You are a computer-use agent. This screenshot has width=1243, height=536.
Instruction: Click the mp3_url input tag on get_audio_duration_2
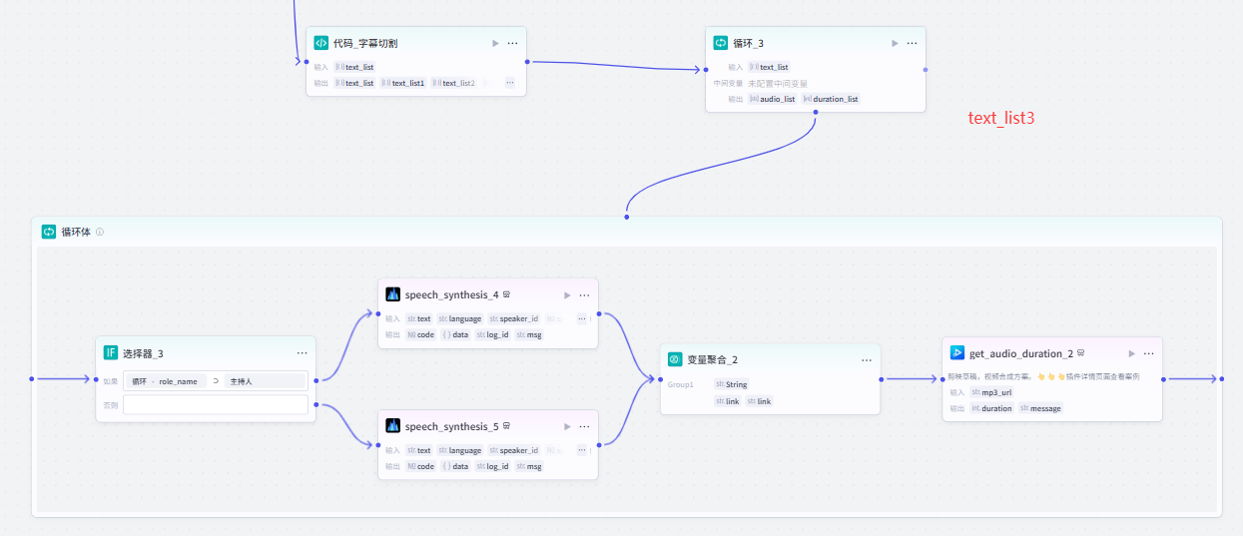(x=991, y=392)
